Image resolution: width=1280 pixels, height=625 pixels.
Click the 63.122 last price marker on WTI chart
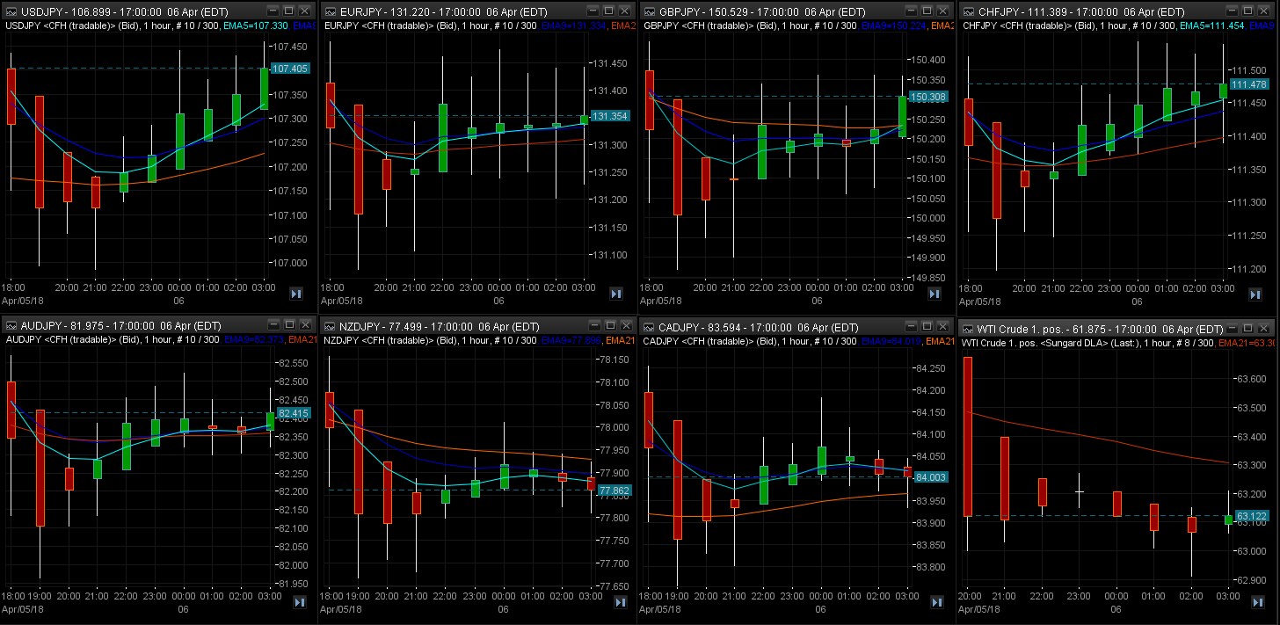(x=1251, y=516)
